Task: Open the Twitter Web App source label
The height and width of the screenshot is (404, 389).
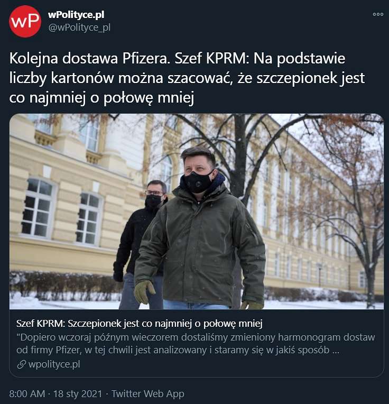Action: 148,394
